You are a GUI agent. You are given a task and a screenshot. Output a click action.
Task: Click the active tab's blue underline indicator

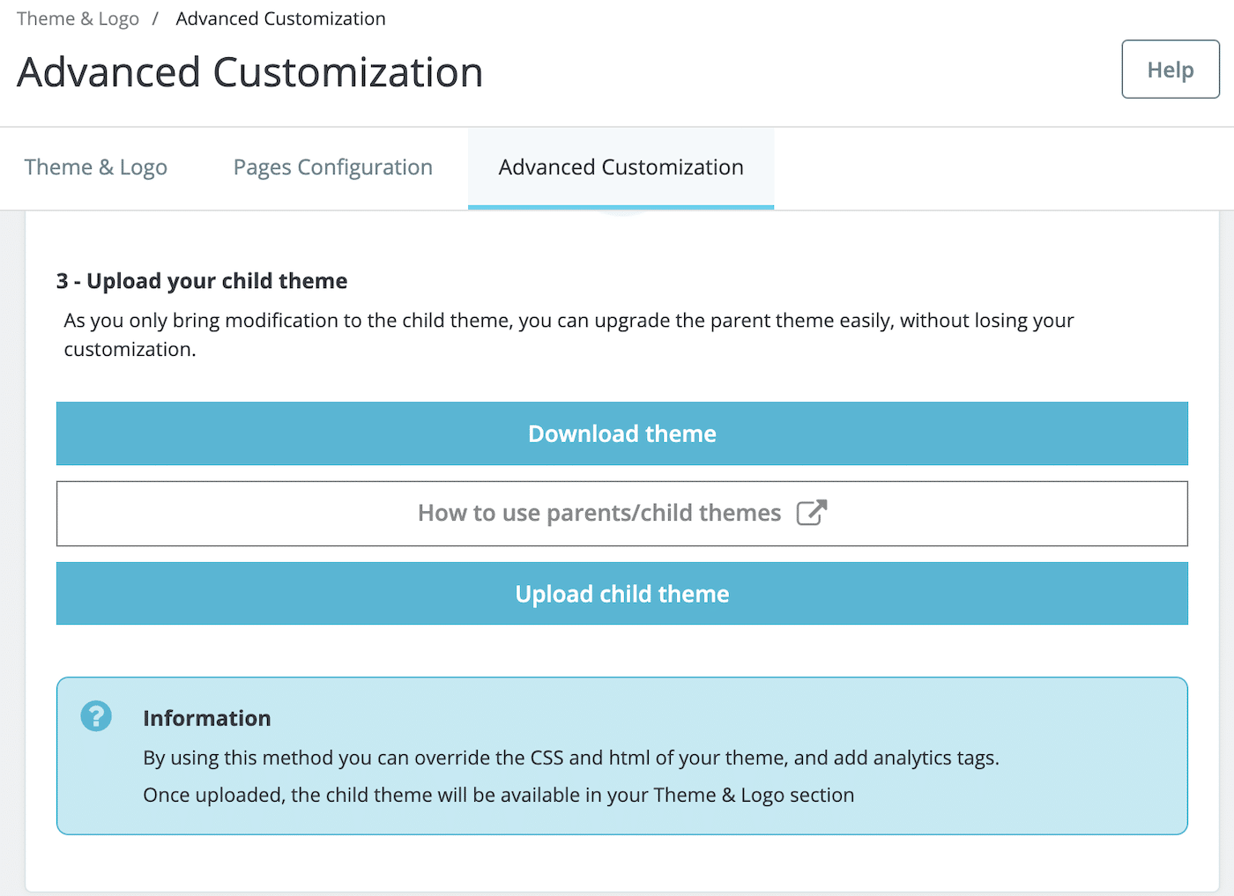[621, 206]
